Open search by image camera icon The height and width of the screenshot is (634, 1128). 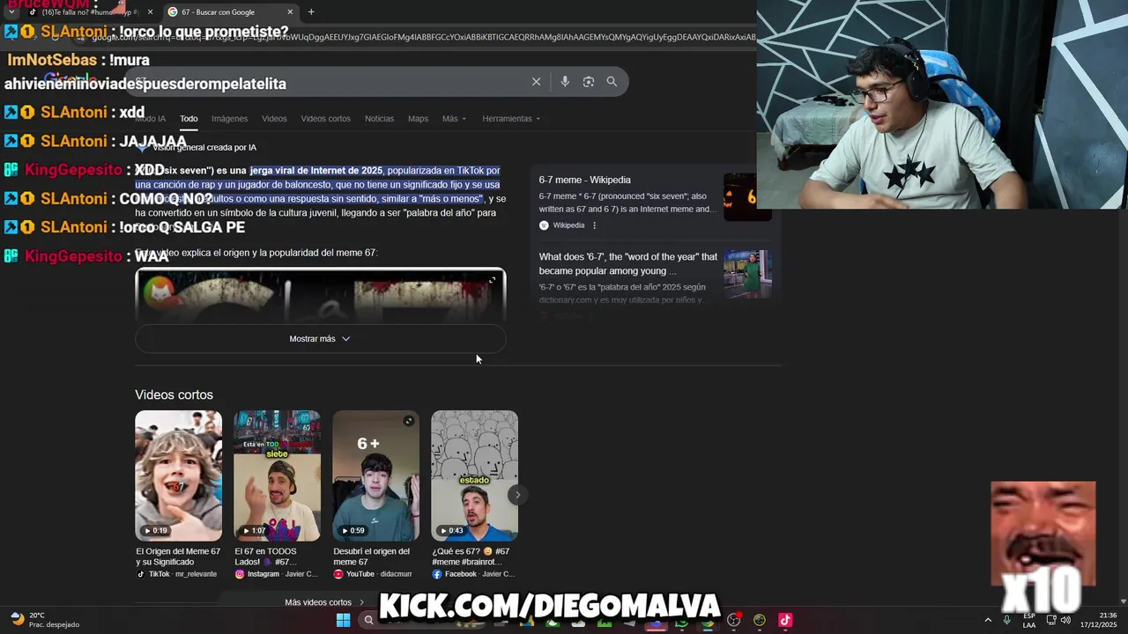click(x=588, y=82)
